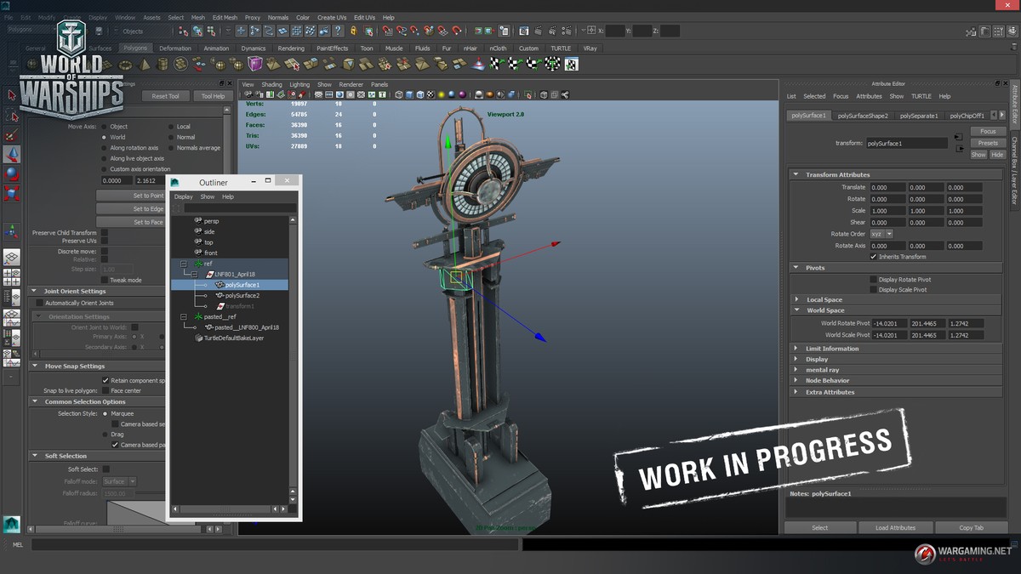Screen dimensions: 1021x574
Task: Enable Preserve Child Transform checkbox
Action: click(x=105, y=232)
